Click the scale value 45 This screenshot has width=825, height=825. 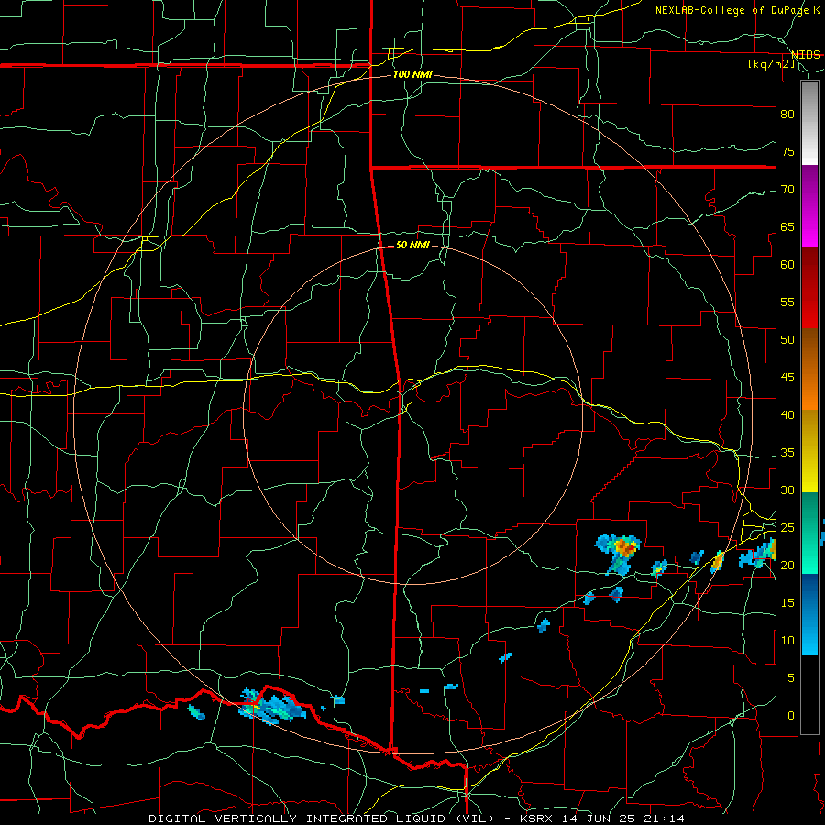pyautogui.click(x=787, y=378)
